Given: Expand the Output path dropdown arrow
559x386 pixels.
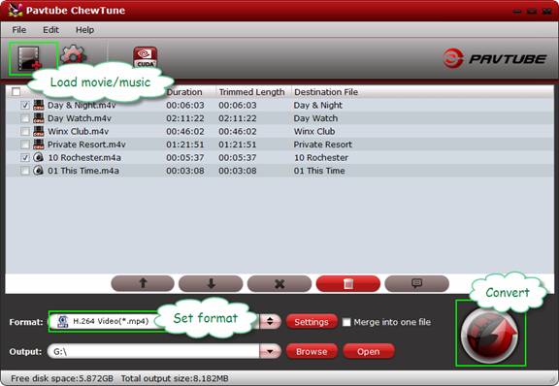Looking at the screenshot, I should coord(270,351).
